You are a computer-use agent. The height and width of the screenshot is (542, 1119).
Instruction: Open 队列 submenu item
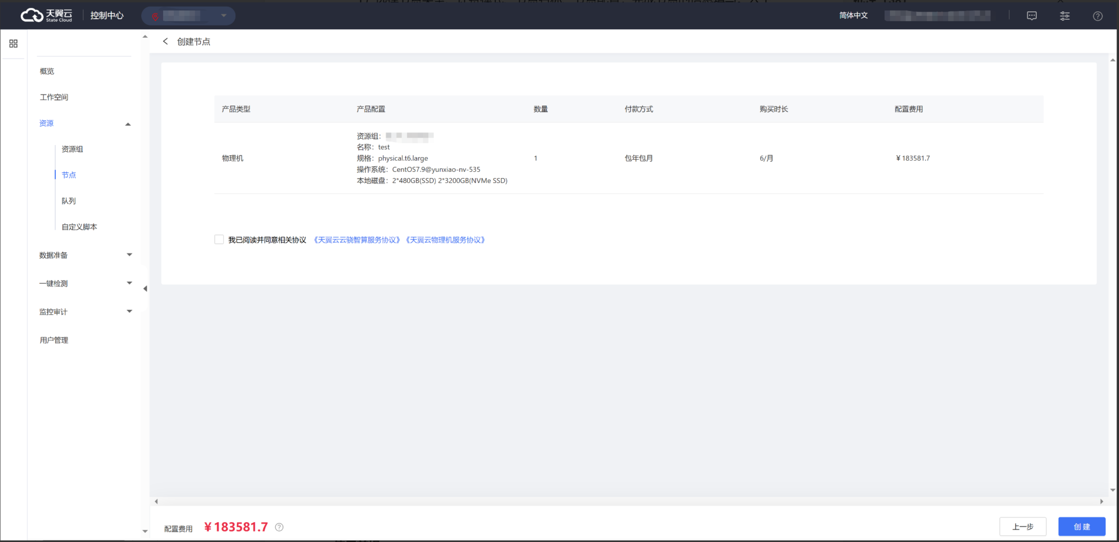69,201
